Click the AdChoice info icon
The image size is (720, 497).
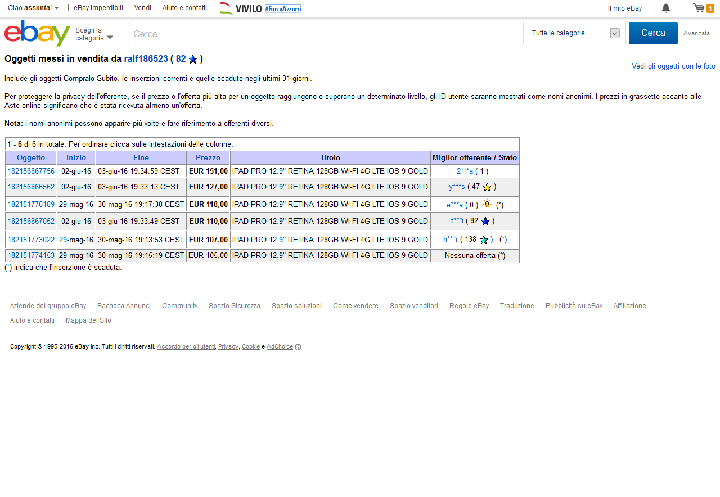298,347
